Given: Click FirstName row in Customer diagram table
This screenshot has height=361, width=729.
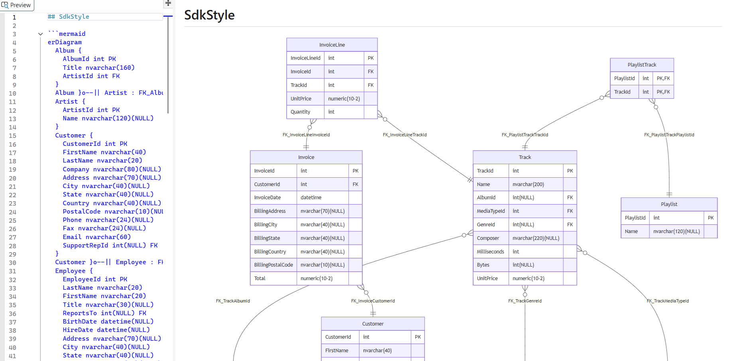Looking at the screenshot, I should click(373, 351).
